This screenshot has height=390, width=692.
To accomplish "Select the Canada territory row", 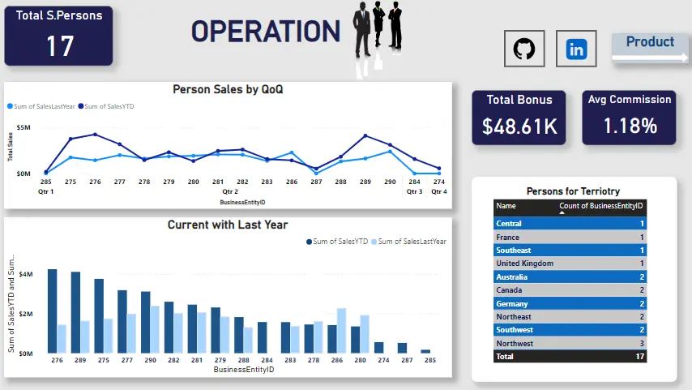I will pyautogui.click(x=570, y=290).
